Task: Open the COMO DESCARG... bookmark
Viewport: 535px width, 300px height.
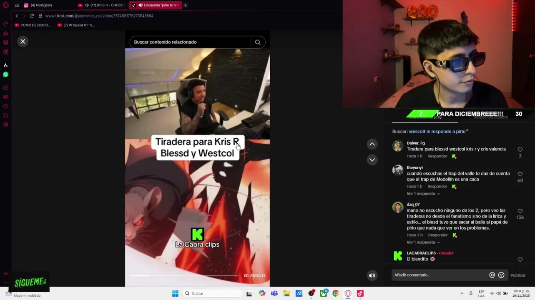Action: click(33, 25)
